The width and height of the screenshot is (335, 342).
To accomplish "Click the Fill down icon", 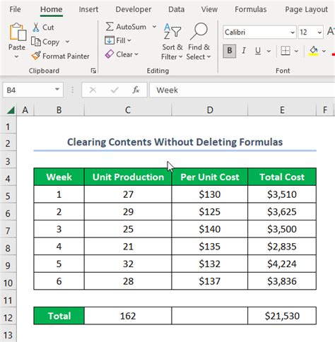I will pos(110,40).
